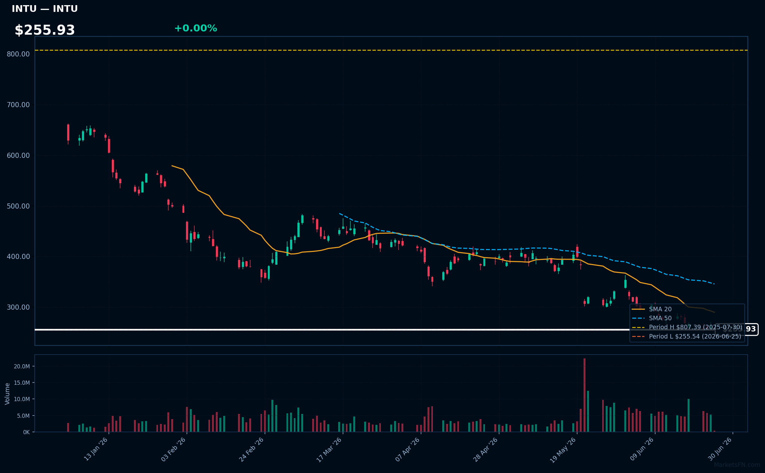Click the 17 Mar '26 date label
The image size is (765, 473).
pos(329,449)
